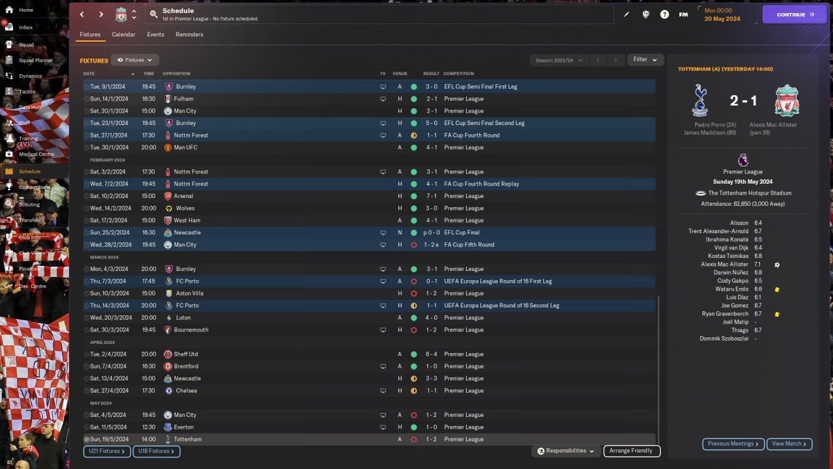Open the Home sidebar icon
Screen dimensions: 833x469
8,10
